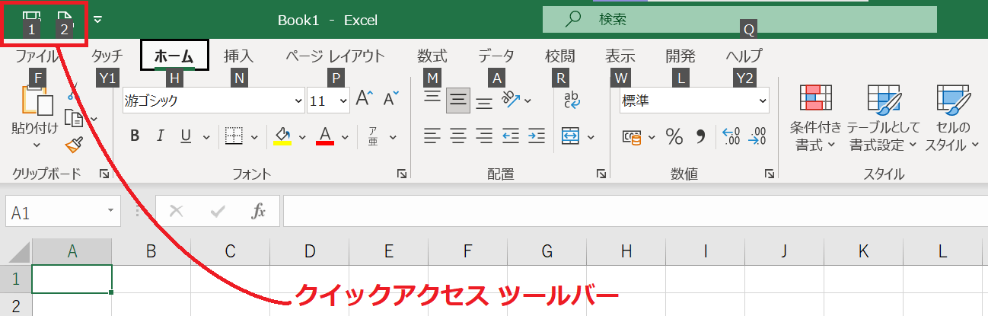Screen dimensions: 988x316
Task: Open the 標準 number format dropdown
Action: 763,101
